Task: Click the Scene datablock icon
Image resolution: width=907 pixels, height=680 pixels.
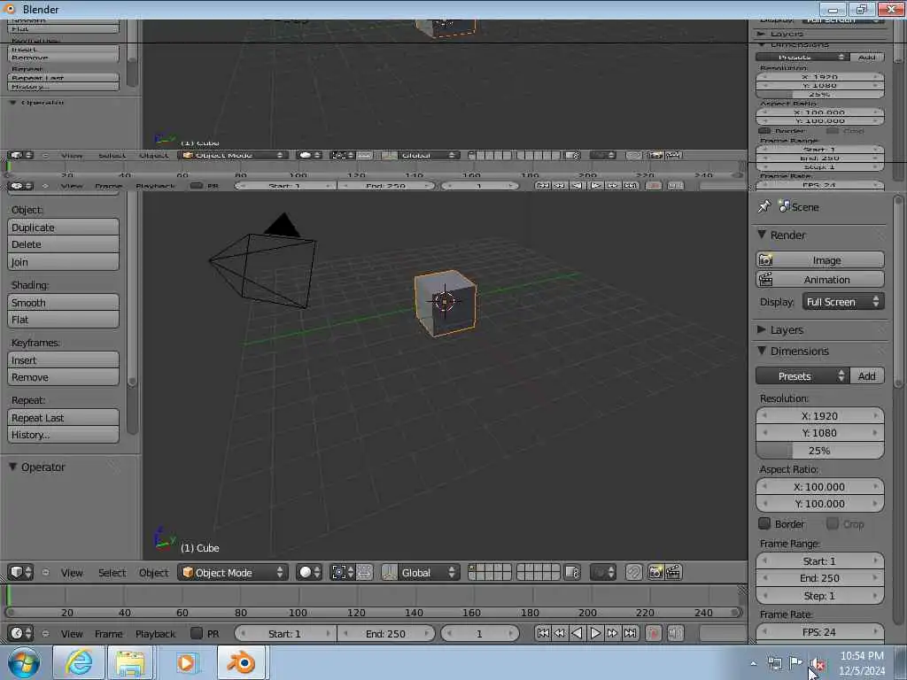Action: coord(784,206)
